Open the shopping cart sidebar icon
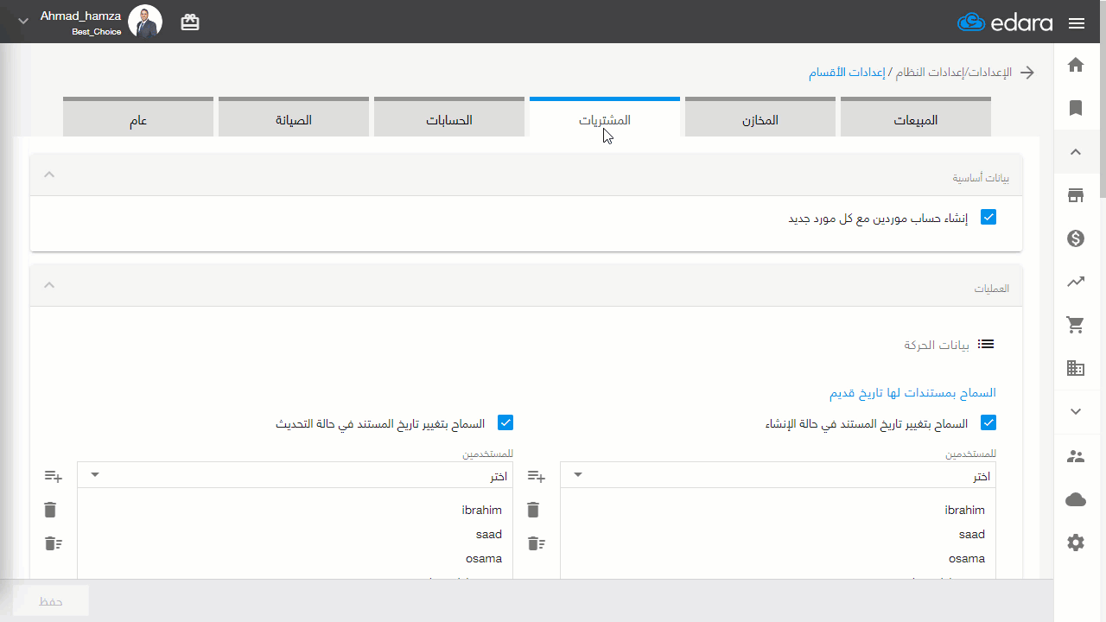Screen dimensions: 1106x622 click(1076, 325)
